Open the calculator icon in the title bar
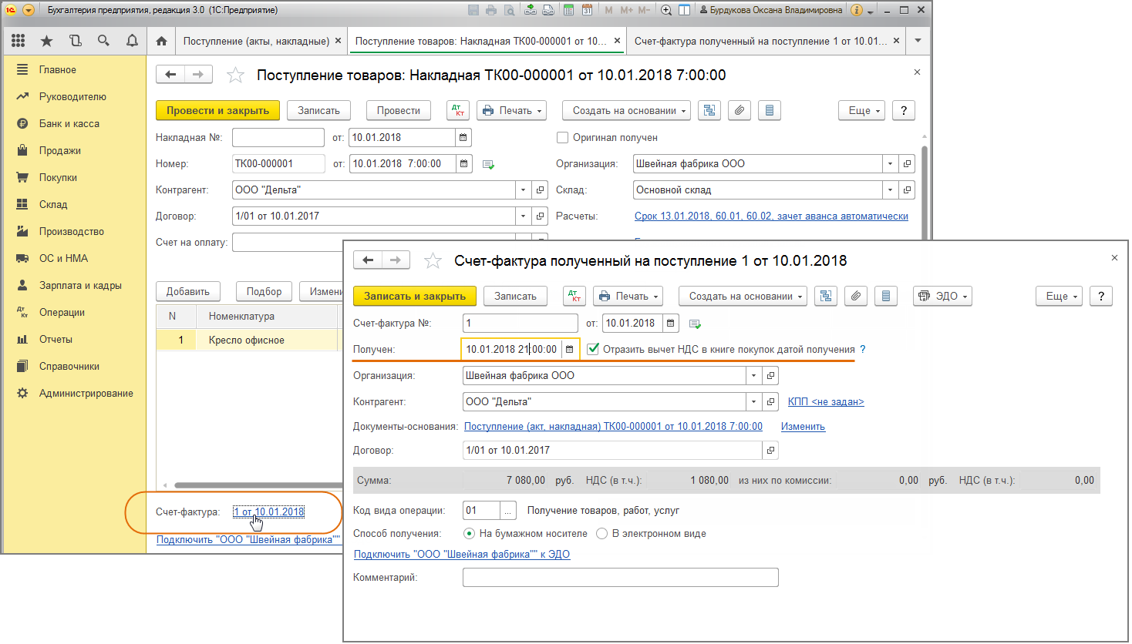The image size is (1132, 644). pos(568,10)
